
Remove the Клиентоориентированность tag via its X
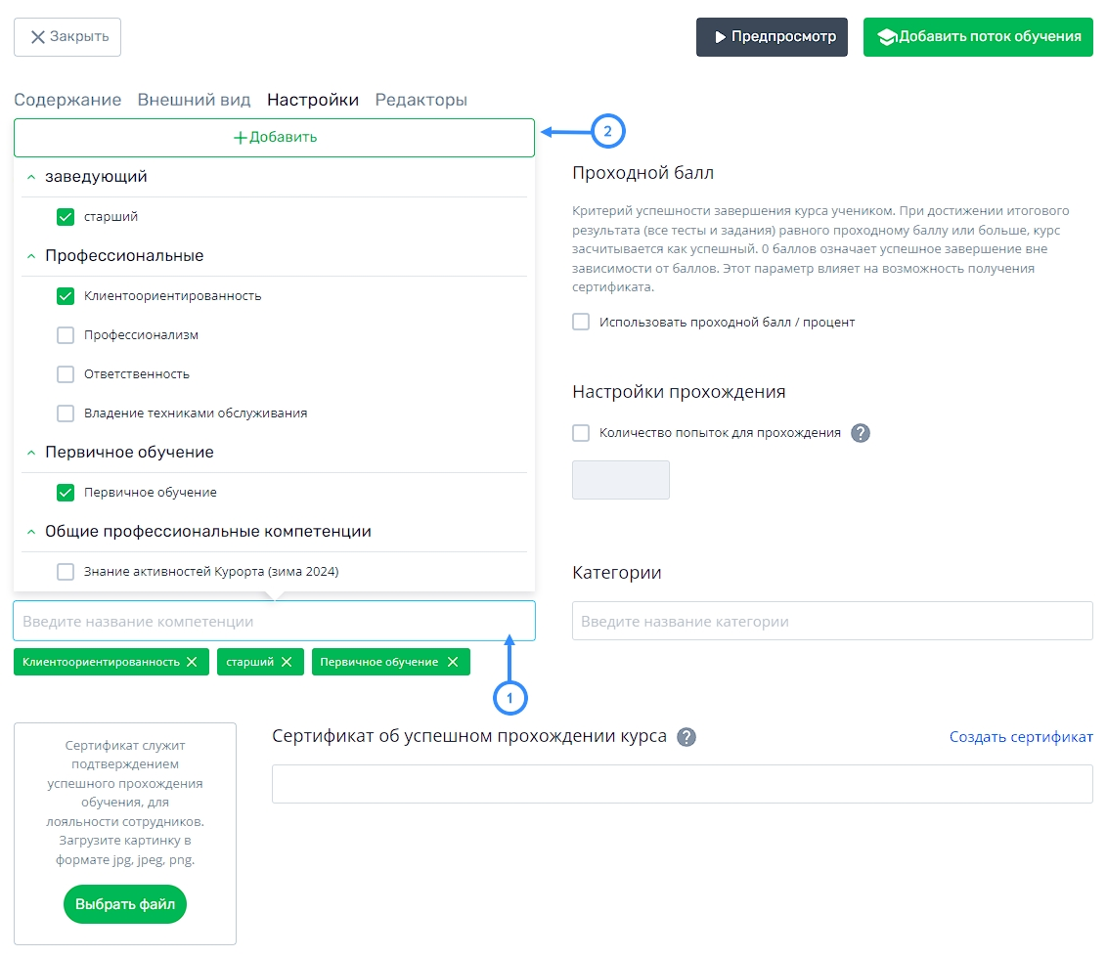point(192,662)
